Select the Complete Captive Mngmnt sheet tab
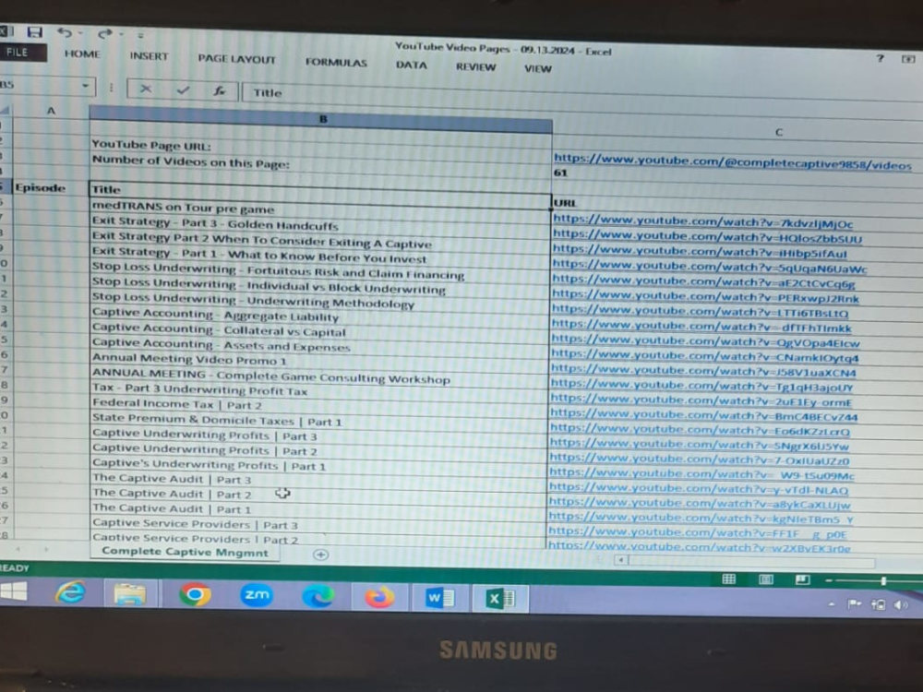 click(x=185, y=552)
